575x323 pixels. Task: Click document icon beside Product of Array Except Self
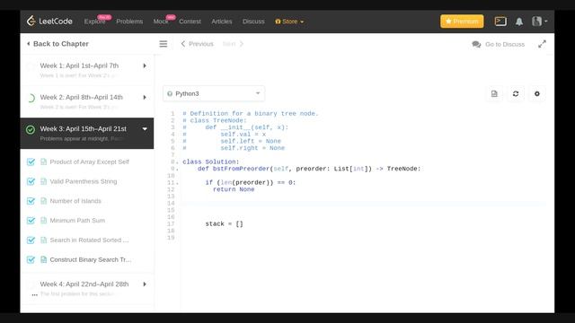coord(44,161)
